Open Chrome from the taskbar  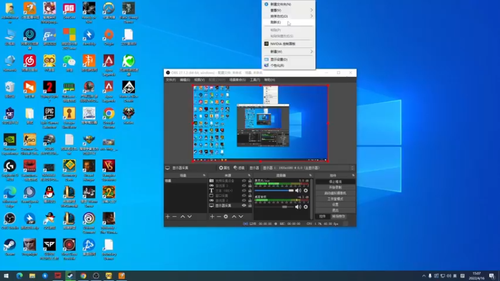(x=83, y=276)
